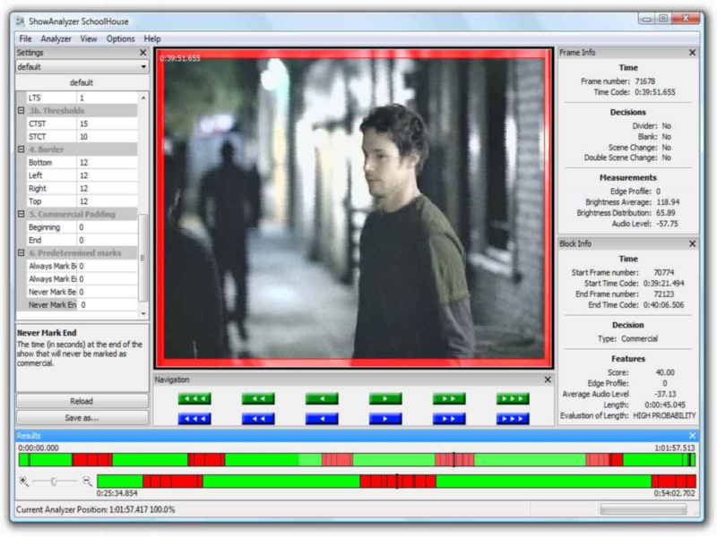717x537 pixels.
Task: Click the Frame number value 71678
Action: [644, 81]
